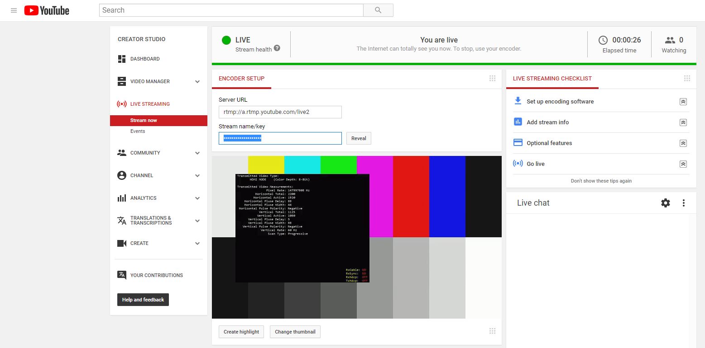Click the stream health help icon
Image resolution: width=705 pixels, height=348 pixels.
click(277, 48)
